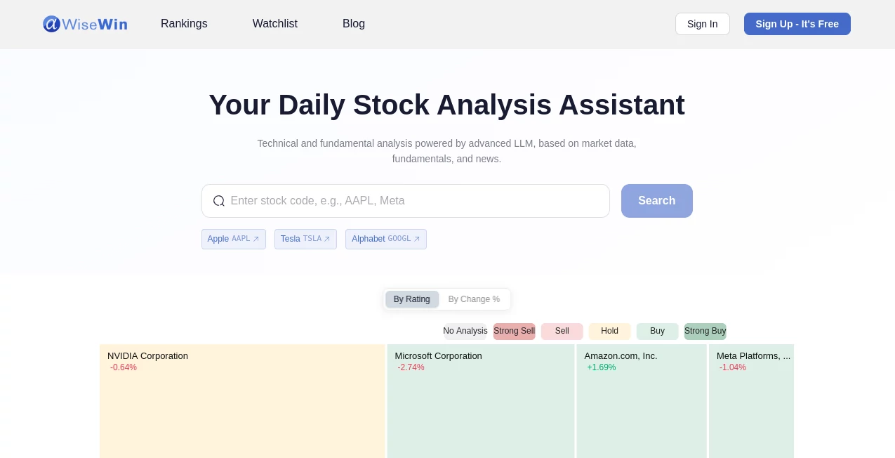Toggle the Strong Buy legend filter
The height and width of the screenshot is (458, 895).
[x=705, y=331]
